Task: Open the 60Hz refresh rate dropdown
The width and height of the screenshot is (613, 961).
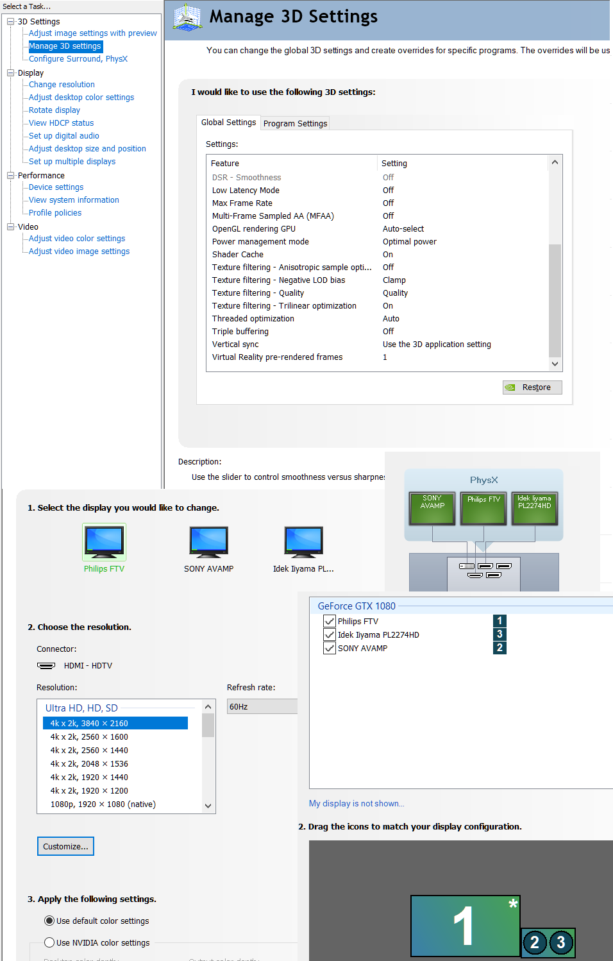Action: [262, 706]
